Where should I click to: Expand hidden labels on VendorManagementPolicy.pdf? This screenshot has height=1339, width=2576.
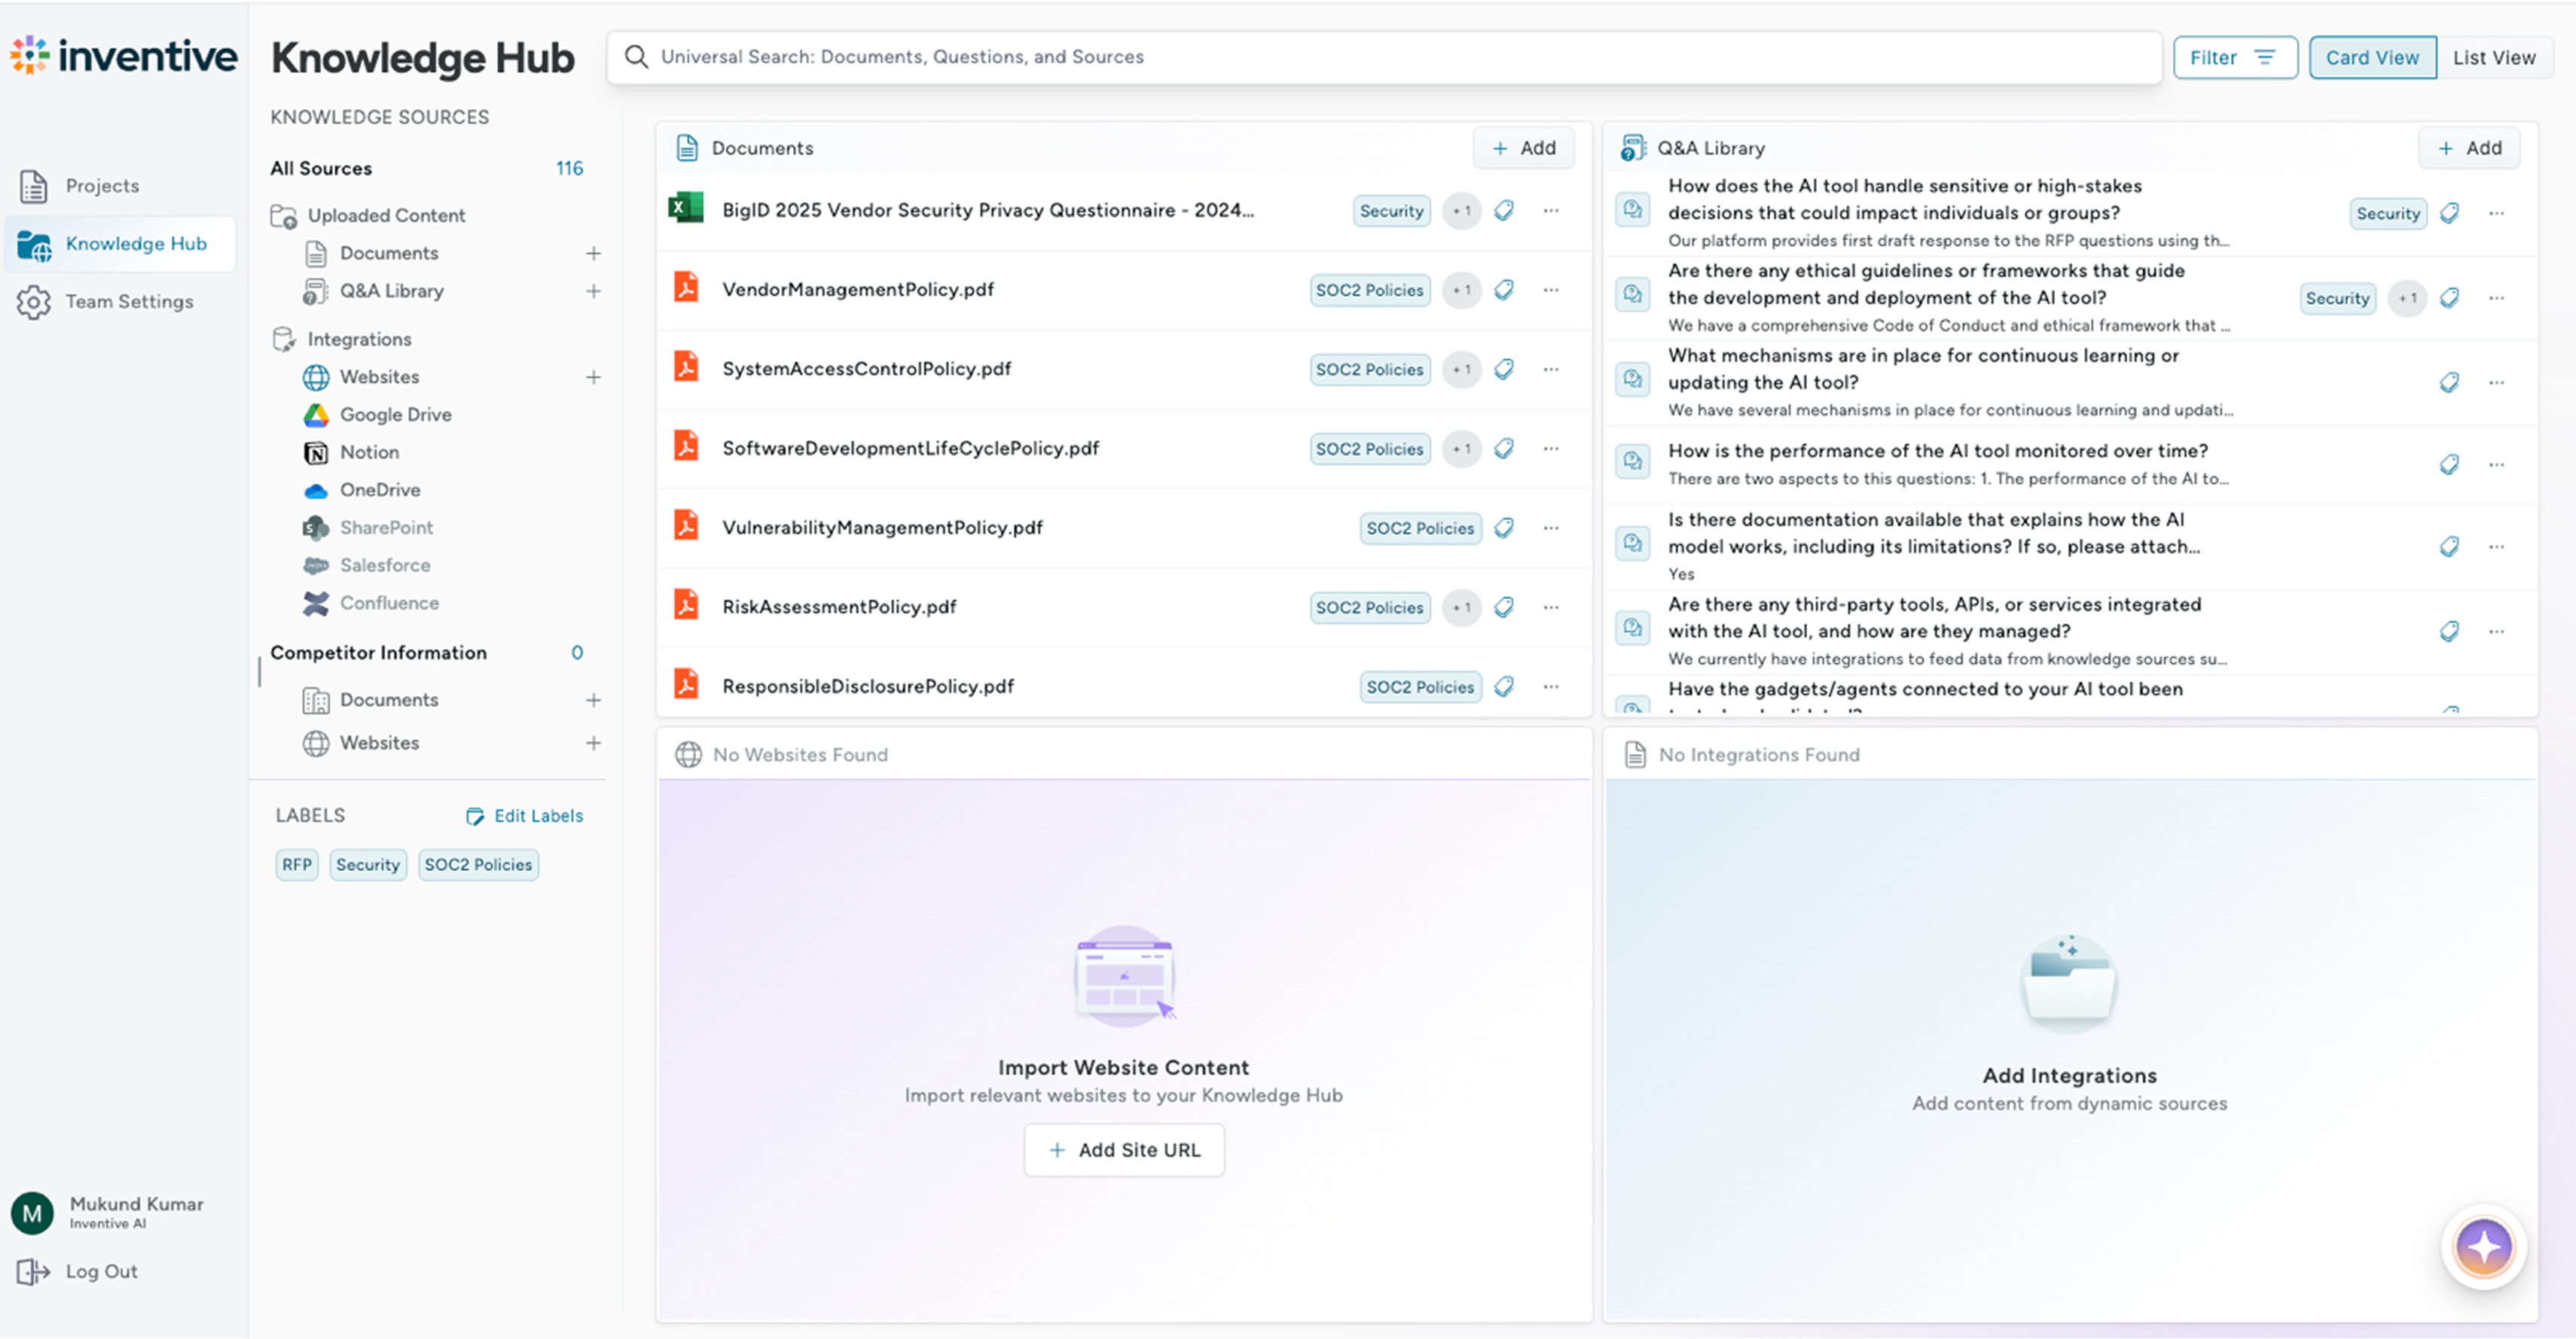click(1461, 290)
